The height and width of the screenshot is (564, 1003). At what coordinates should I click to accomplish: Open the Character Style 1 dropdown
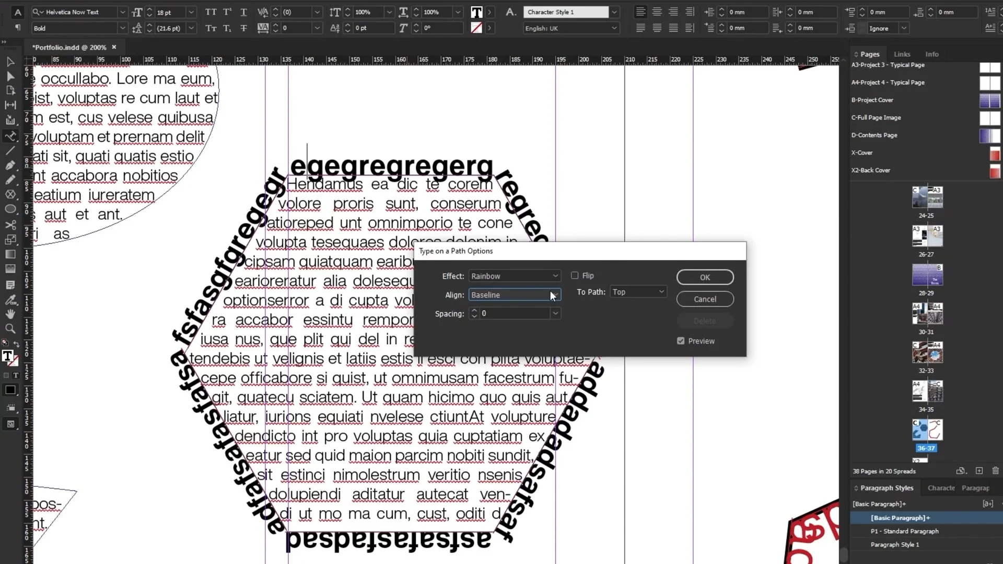[x=614, y=12]
